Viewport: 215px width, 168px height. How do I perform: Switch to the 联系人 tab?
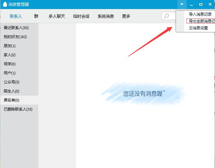tap(16, 16)
